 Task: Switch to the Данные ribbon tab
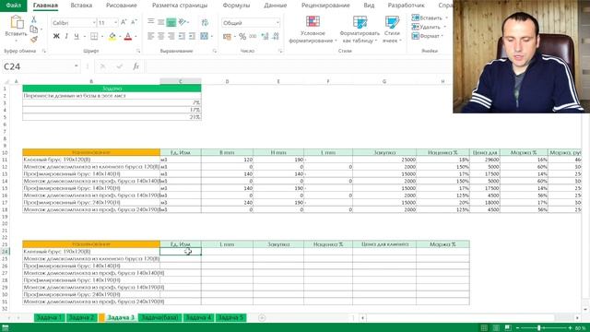coord(276,6)
